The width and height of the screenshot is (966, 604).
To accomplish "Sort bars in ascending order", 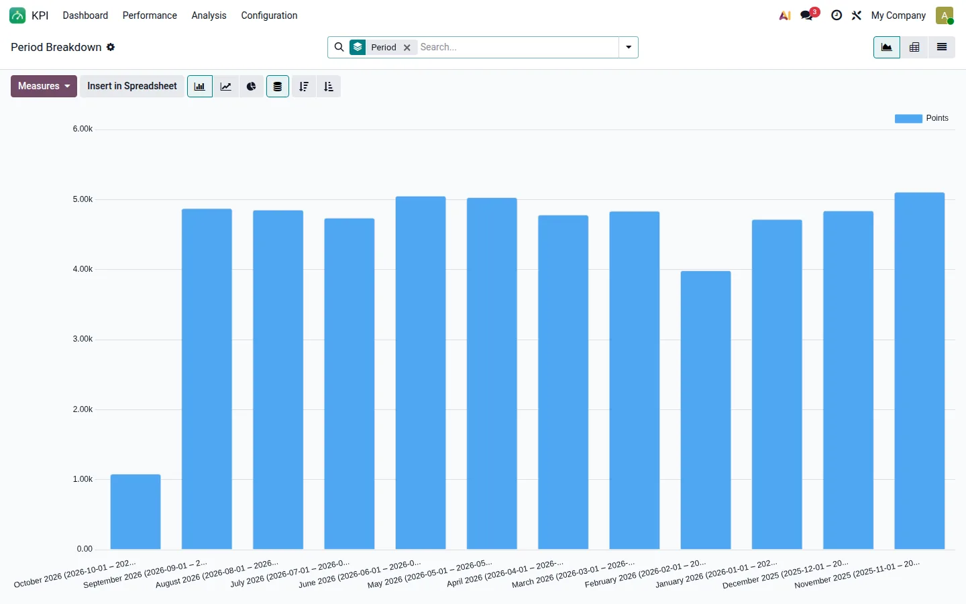I will pyautogui.click(x=329, y=87).
